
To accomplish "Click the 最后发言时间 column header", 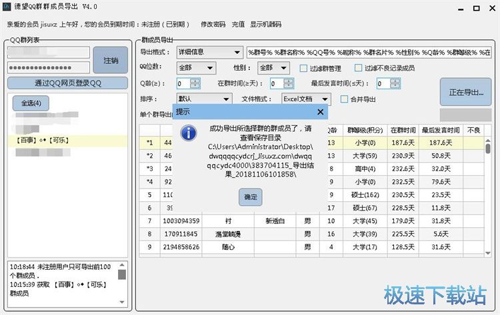I will (441, 131).
